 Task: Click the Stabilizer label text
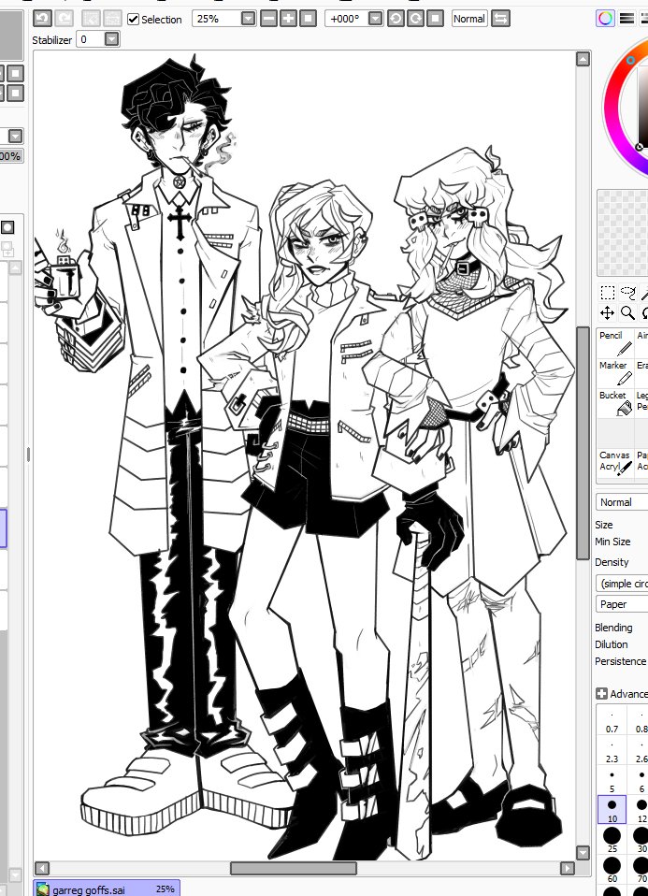point(52,40)
